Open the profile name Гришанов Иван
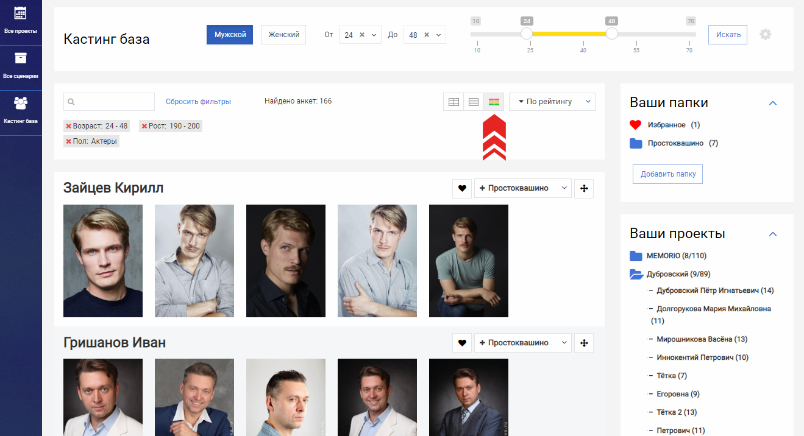 (115, 342)
